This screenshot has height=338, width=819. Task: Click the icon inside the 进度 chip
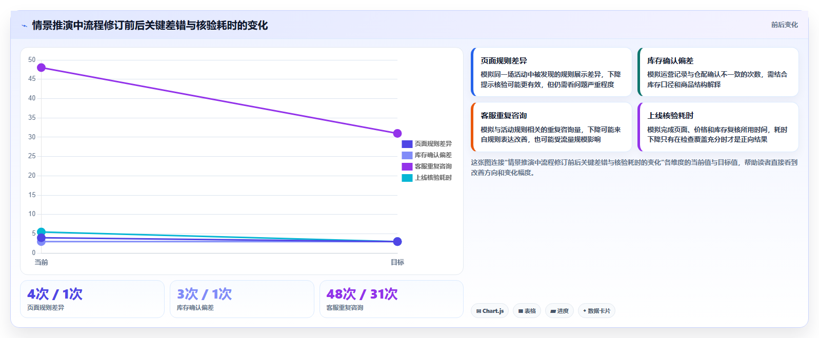pos(553,311)
